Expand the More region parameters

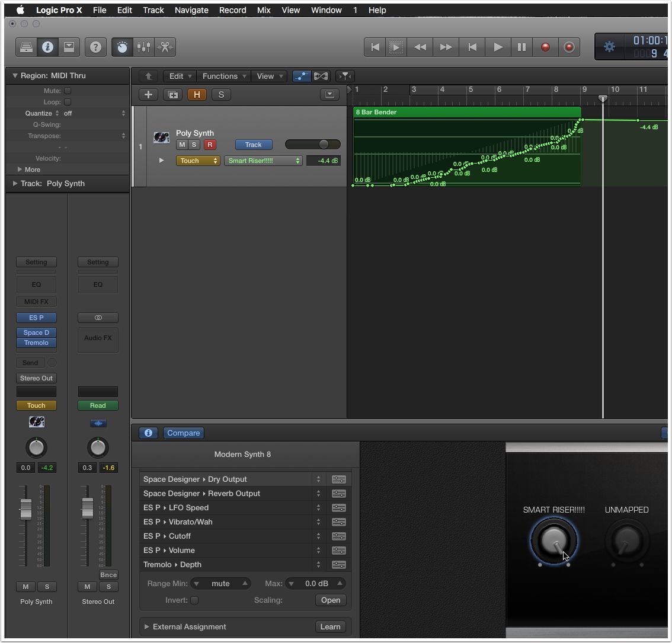20,169
